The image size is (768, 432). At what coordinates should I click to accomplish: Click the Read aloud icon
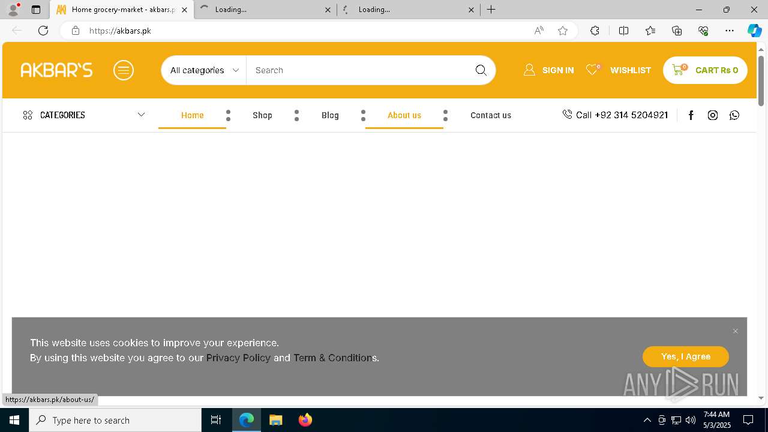point(539,31)
